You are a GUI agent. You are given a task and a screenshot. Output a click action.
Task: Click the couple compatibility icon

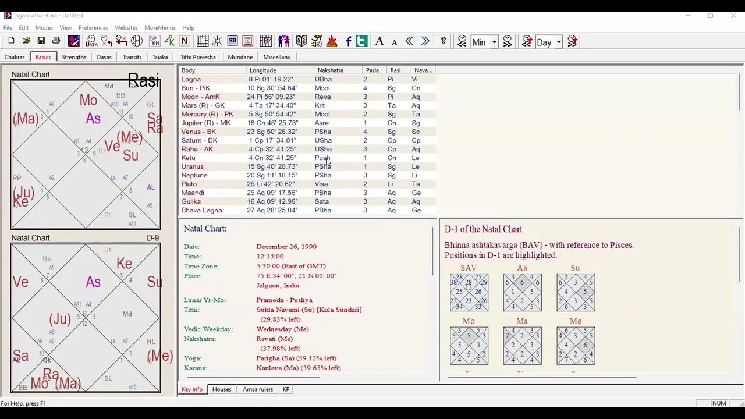283,41
